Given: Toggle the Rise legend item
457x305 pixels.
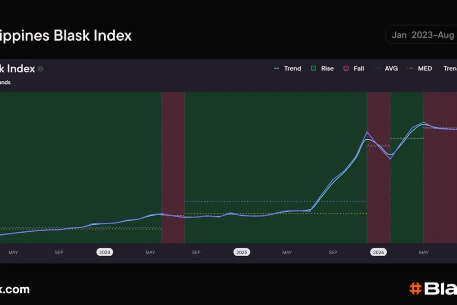Looking at the screenshot, I should [322, 68].
